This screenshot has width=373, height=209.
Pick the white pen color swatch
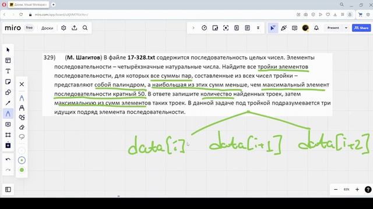(22, 151)
